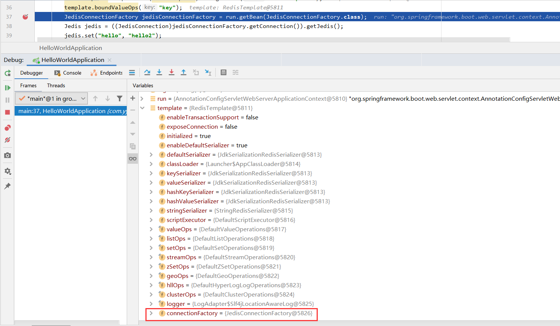Expand the scriptExecutor field
The image size is (560, 326).
coord(151,220)
